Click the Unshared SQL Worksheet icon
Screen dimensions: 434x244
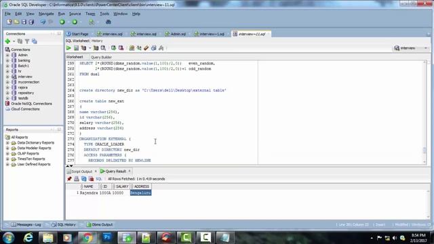pyautogui.click(x=132, y=48)
